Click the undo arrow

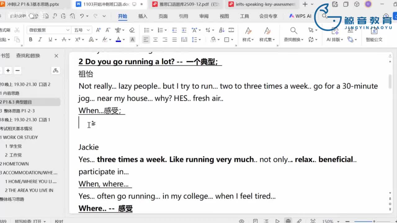[x=82, y=16]
